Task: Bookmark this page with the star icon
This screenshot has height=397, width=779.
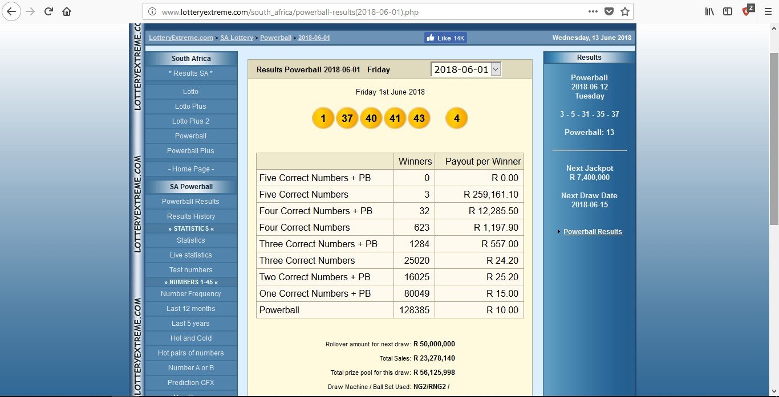Action: pyautogui.click(x=624, y=11)
